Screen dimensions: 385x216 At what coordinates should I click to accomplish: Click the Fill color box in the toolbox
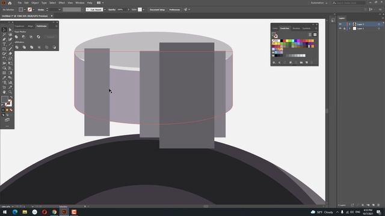(x=4, y=99)
